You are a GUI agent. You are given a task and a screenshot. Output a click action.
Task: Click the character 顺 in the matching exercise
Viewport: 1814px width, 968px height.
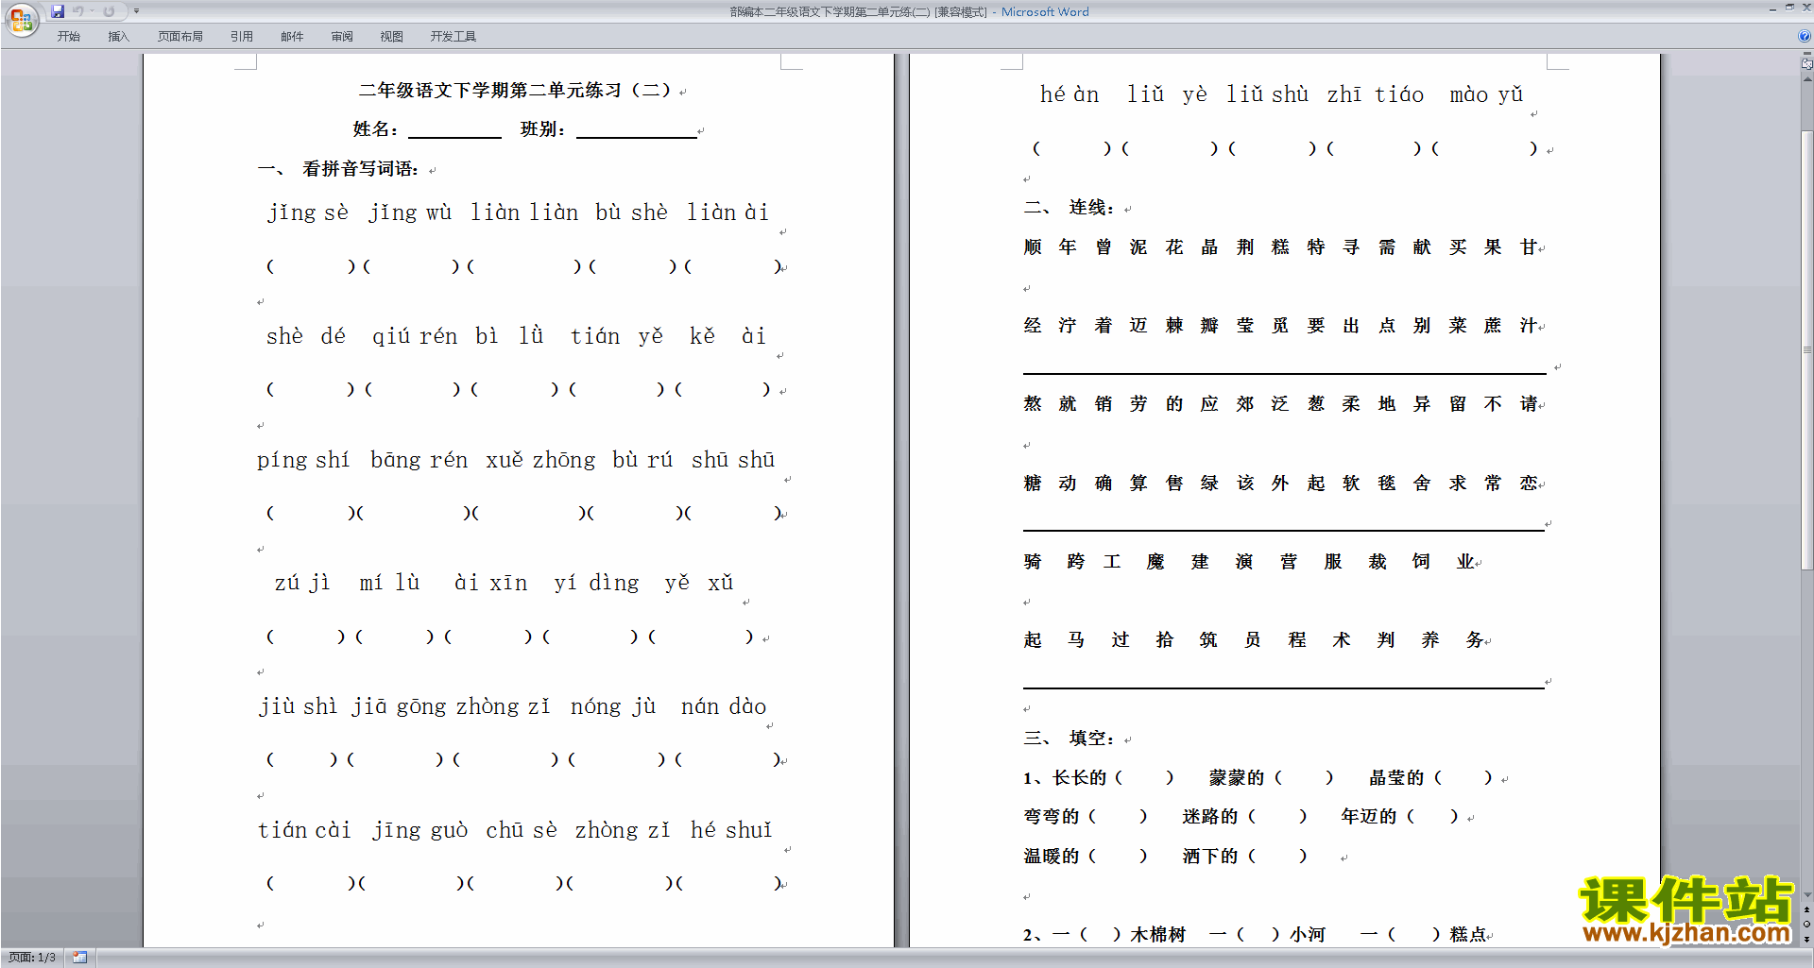[x=1033, y=247]
